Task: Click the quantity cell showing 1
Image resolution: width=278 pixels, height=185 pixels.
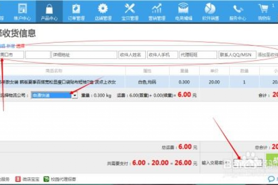Action: pos(244,82)
